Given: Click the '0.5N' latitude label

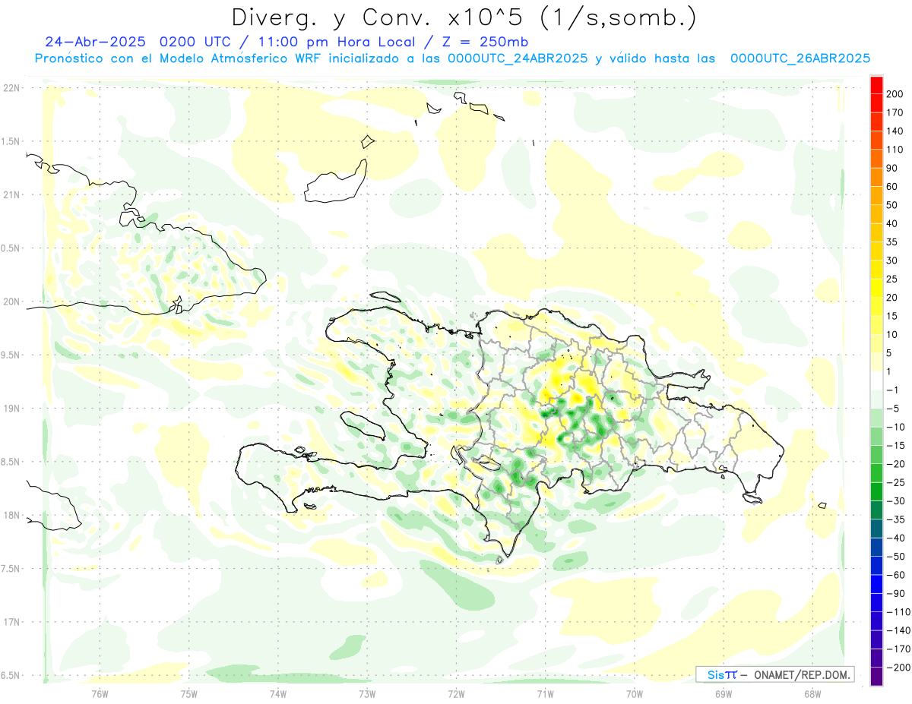Looking at the screenshot, I should pyautogui.click(x=11, y=248).
